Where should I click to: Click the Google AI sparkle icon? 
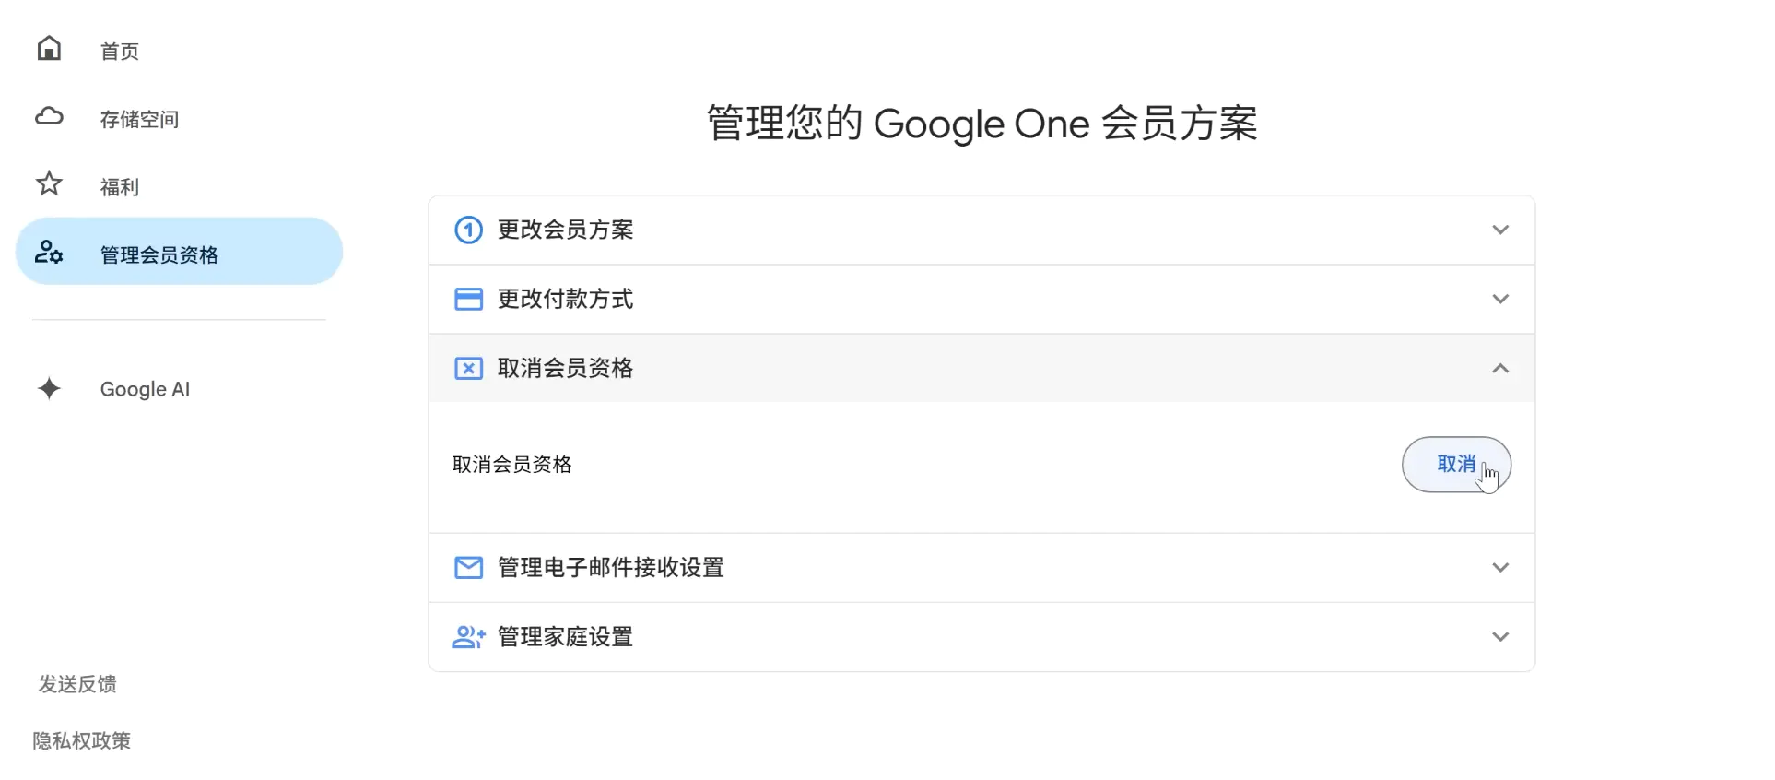tap(49, 388)
